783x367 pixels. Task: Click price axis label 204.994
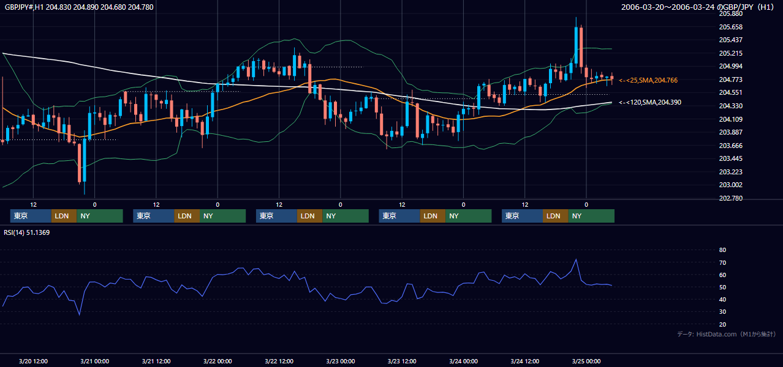(730, 66)
